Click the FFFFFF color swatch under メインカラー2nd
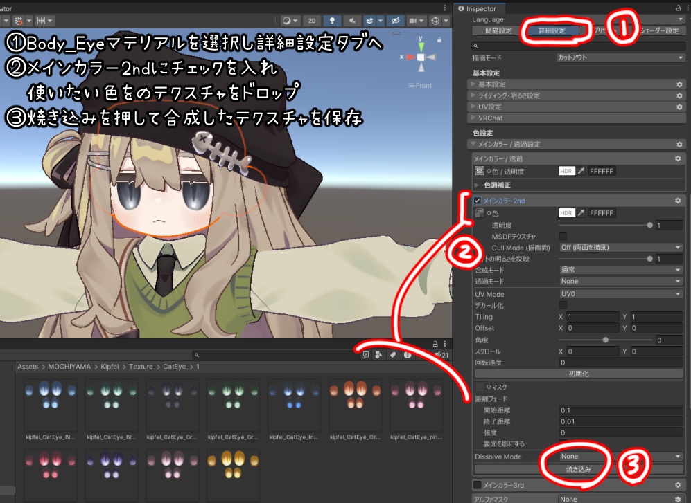The height and width of the screenshot is (503, 691). 602,212
